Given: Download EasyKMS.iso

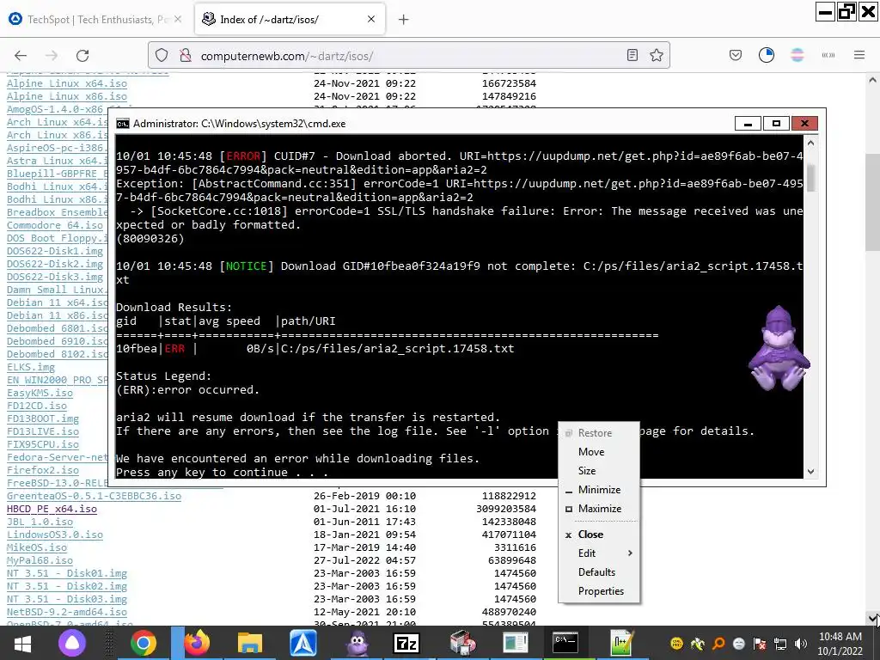Looking at the screenshot, I should coord(40,393).
